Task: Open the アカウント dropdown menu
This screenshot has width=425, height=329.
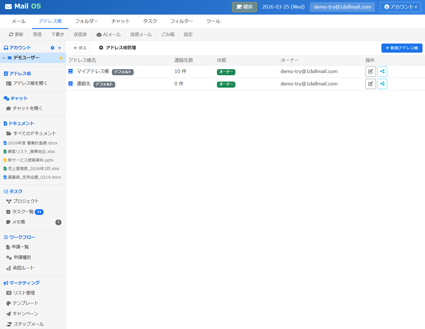Action: click(400, 7)
